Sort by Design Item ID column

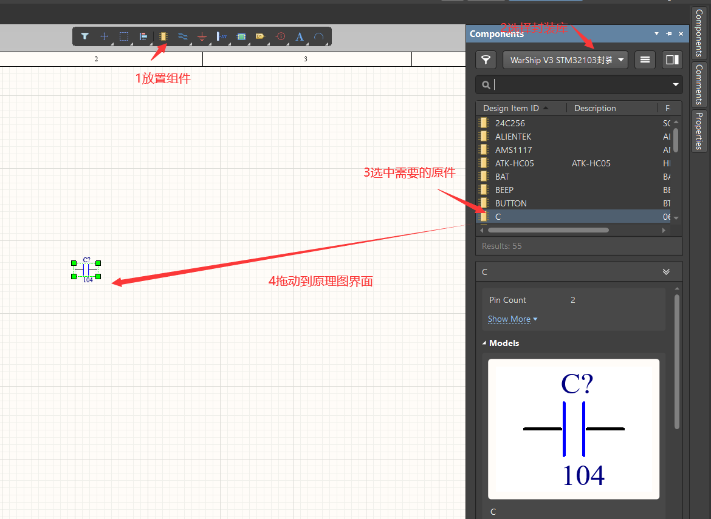[x=521, y=108]
